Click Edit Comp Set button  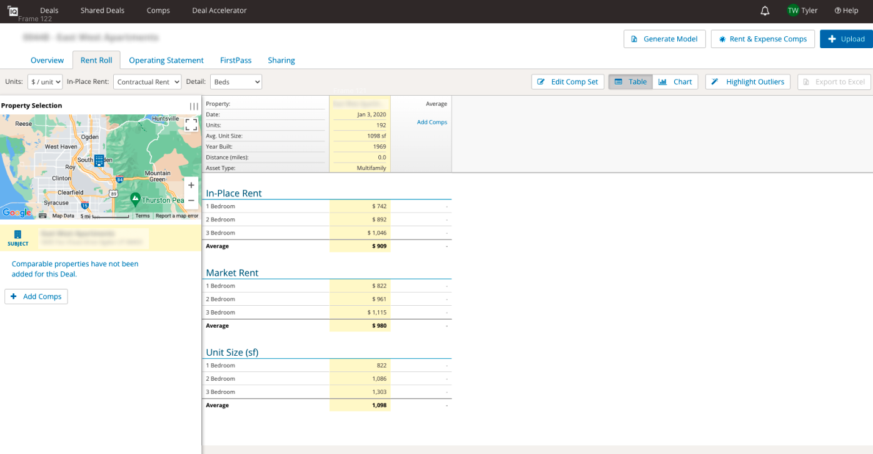568,82
